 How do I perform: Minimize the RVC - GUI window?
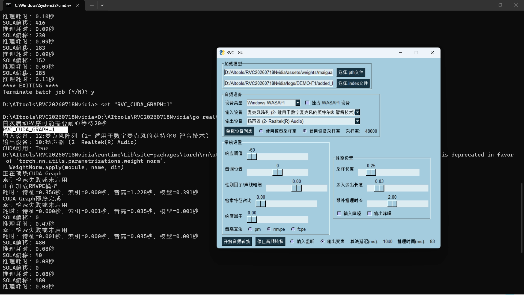coord(400,53)
